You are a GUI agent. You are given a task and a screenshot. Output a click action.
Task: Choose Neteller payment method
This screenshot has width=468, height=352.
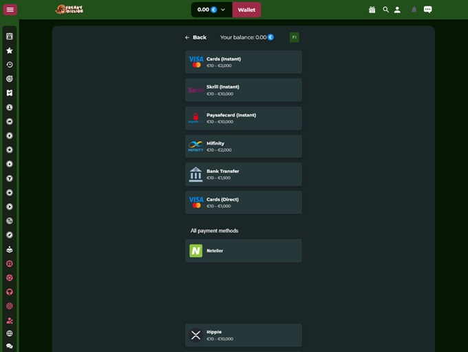243,251
